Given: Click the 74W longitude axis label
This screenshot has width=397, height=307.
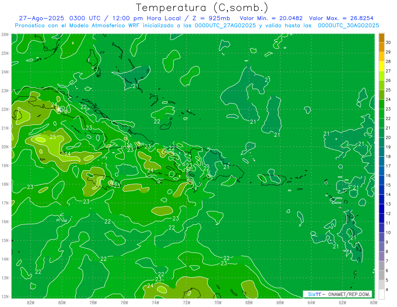Looking at the screenshot, I should 155,302.
